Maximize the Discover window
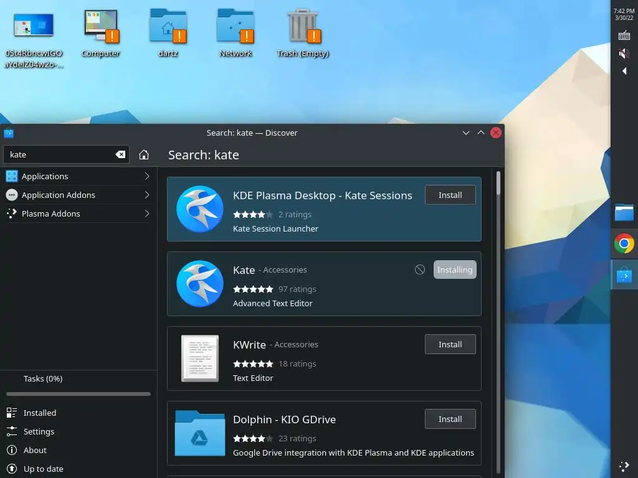The image size is (638, 478). tap(480, 133)
